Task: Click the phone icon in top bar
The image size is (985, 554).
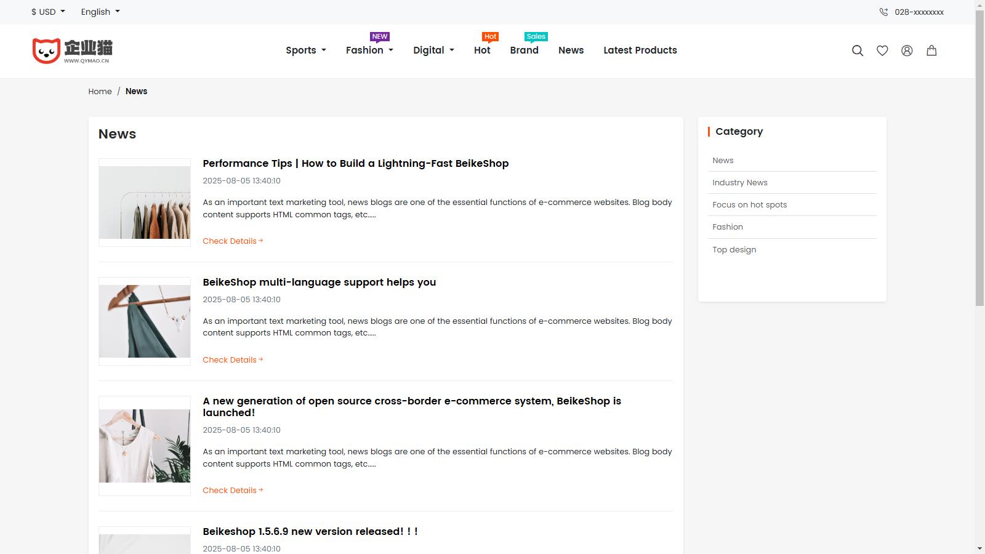Action: [x=883, y=12]
